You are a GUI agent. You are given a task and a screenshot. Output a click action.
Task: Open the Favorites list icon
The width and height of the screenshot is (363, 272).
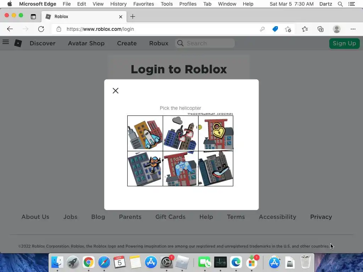pos(305,29)
